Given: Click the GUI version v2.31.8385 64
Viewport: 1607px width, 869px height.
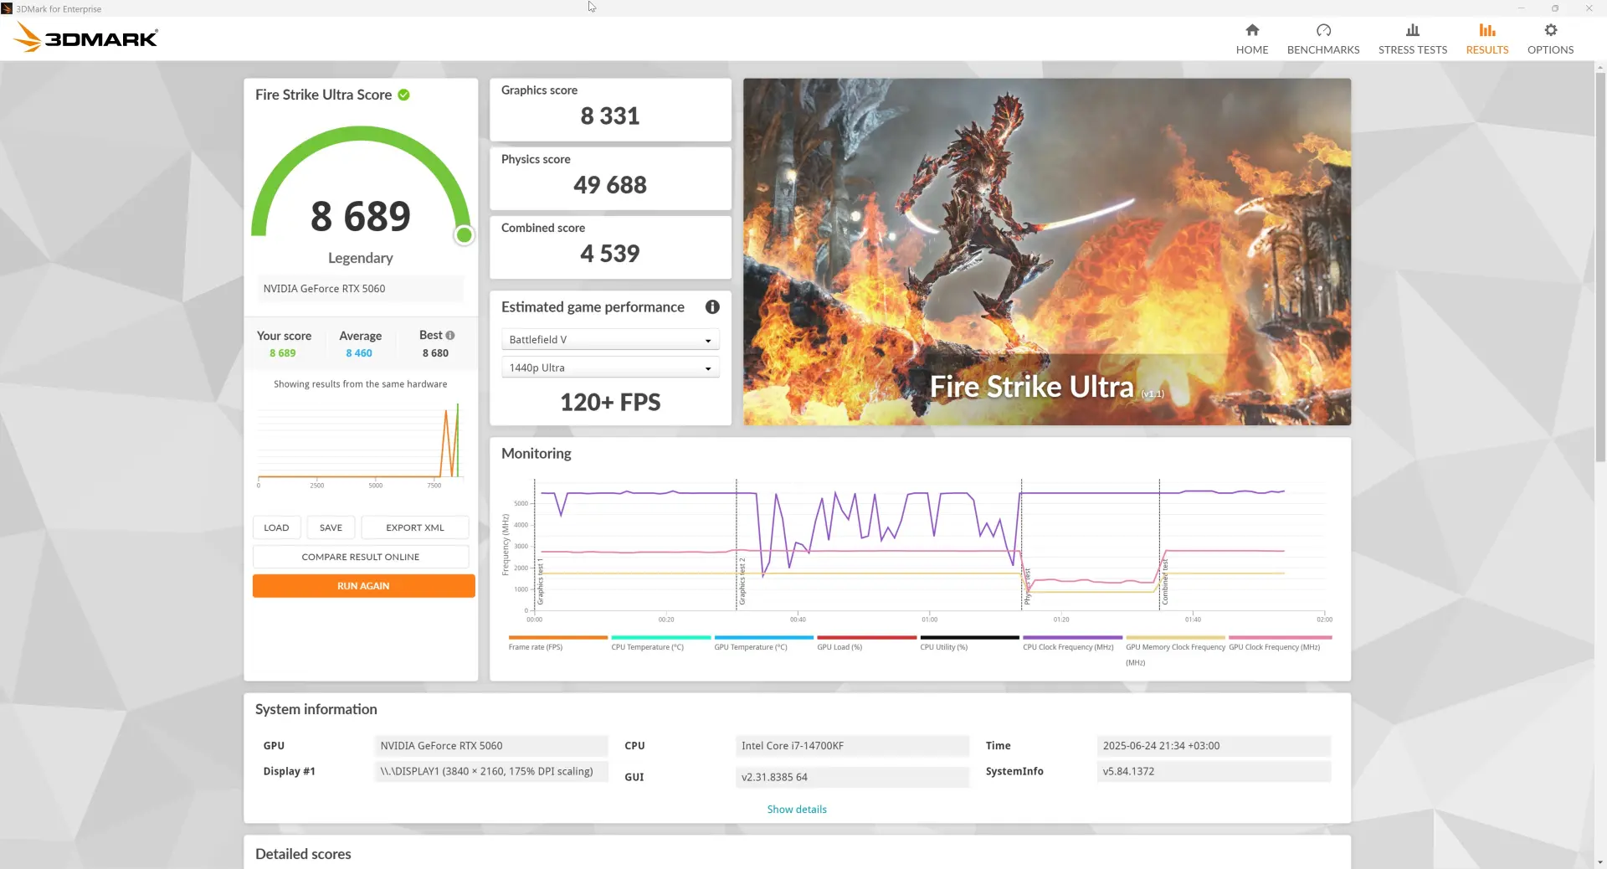Looking at the screenshot, I should tap(852, 777).
